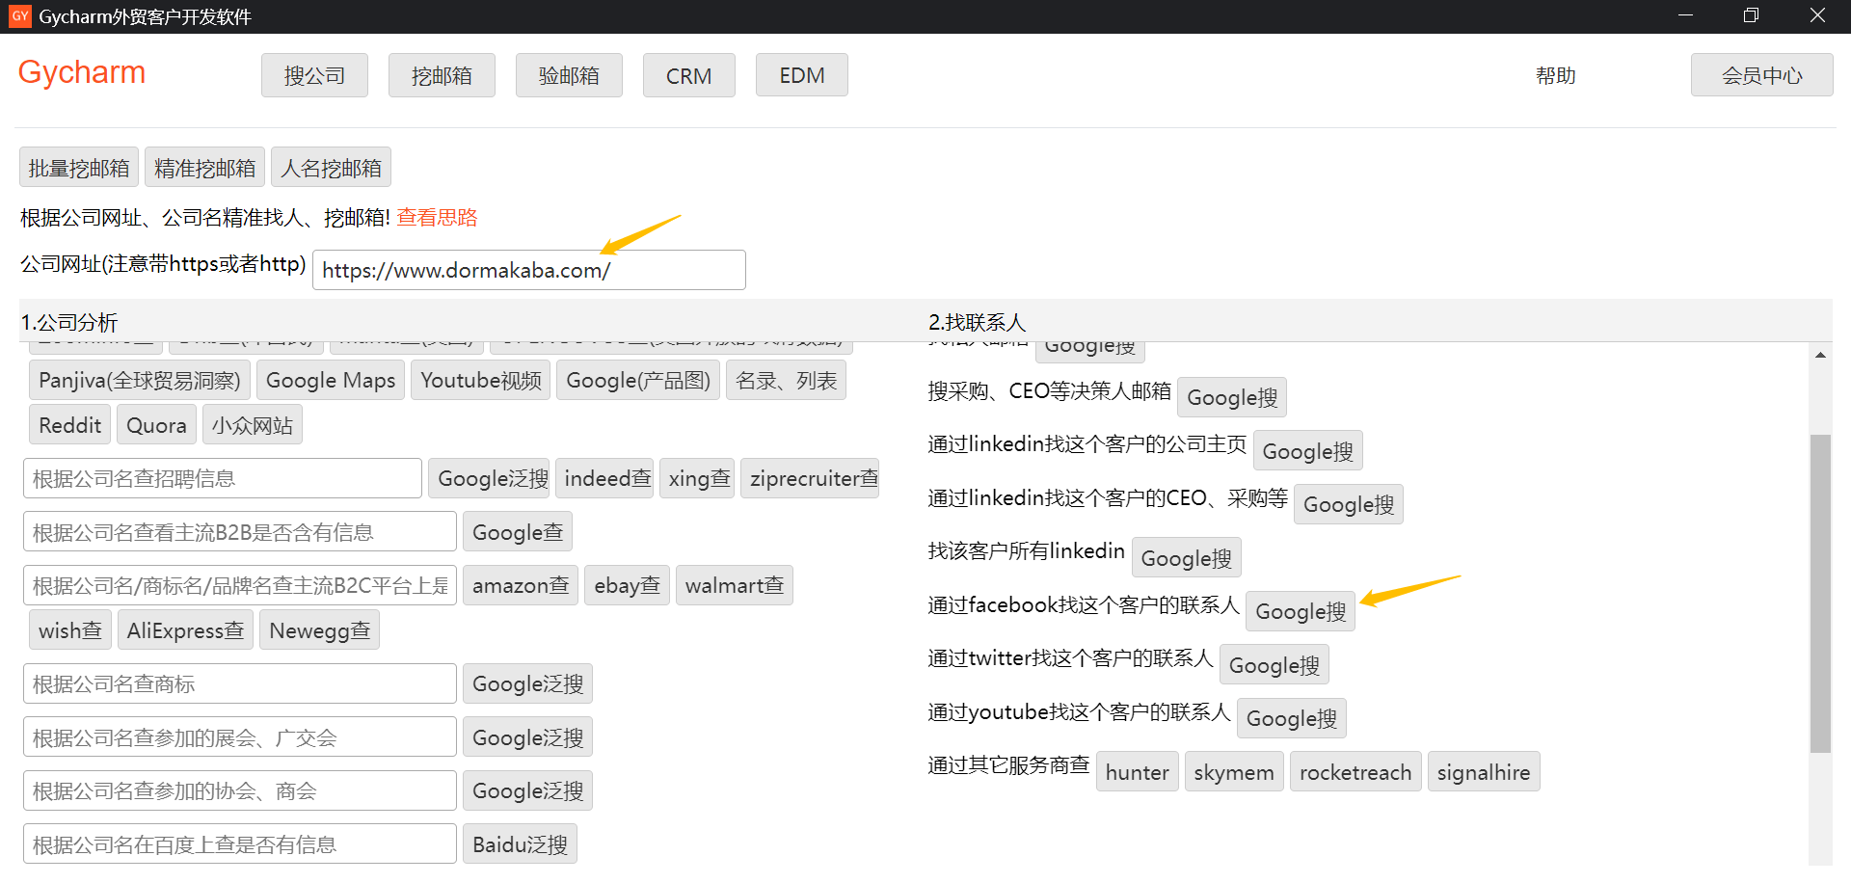The image size is (1851, 883).
Task: Focus the 展会、广交会 search input
Action: pos(240,737)
